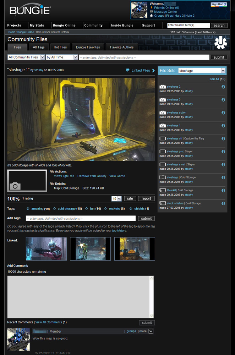Download the stoshage 2 file arrow icon
Viewport: 235px width, 355px height.
(223, 87)
